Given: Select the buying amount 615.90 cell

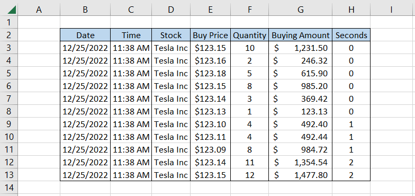Looking at the screenshot, I should click(301, 73).
